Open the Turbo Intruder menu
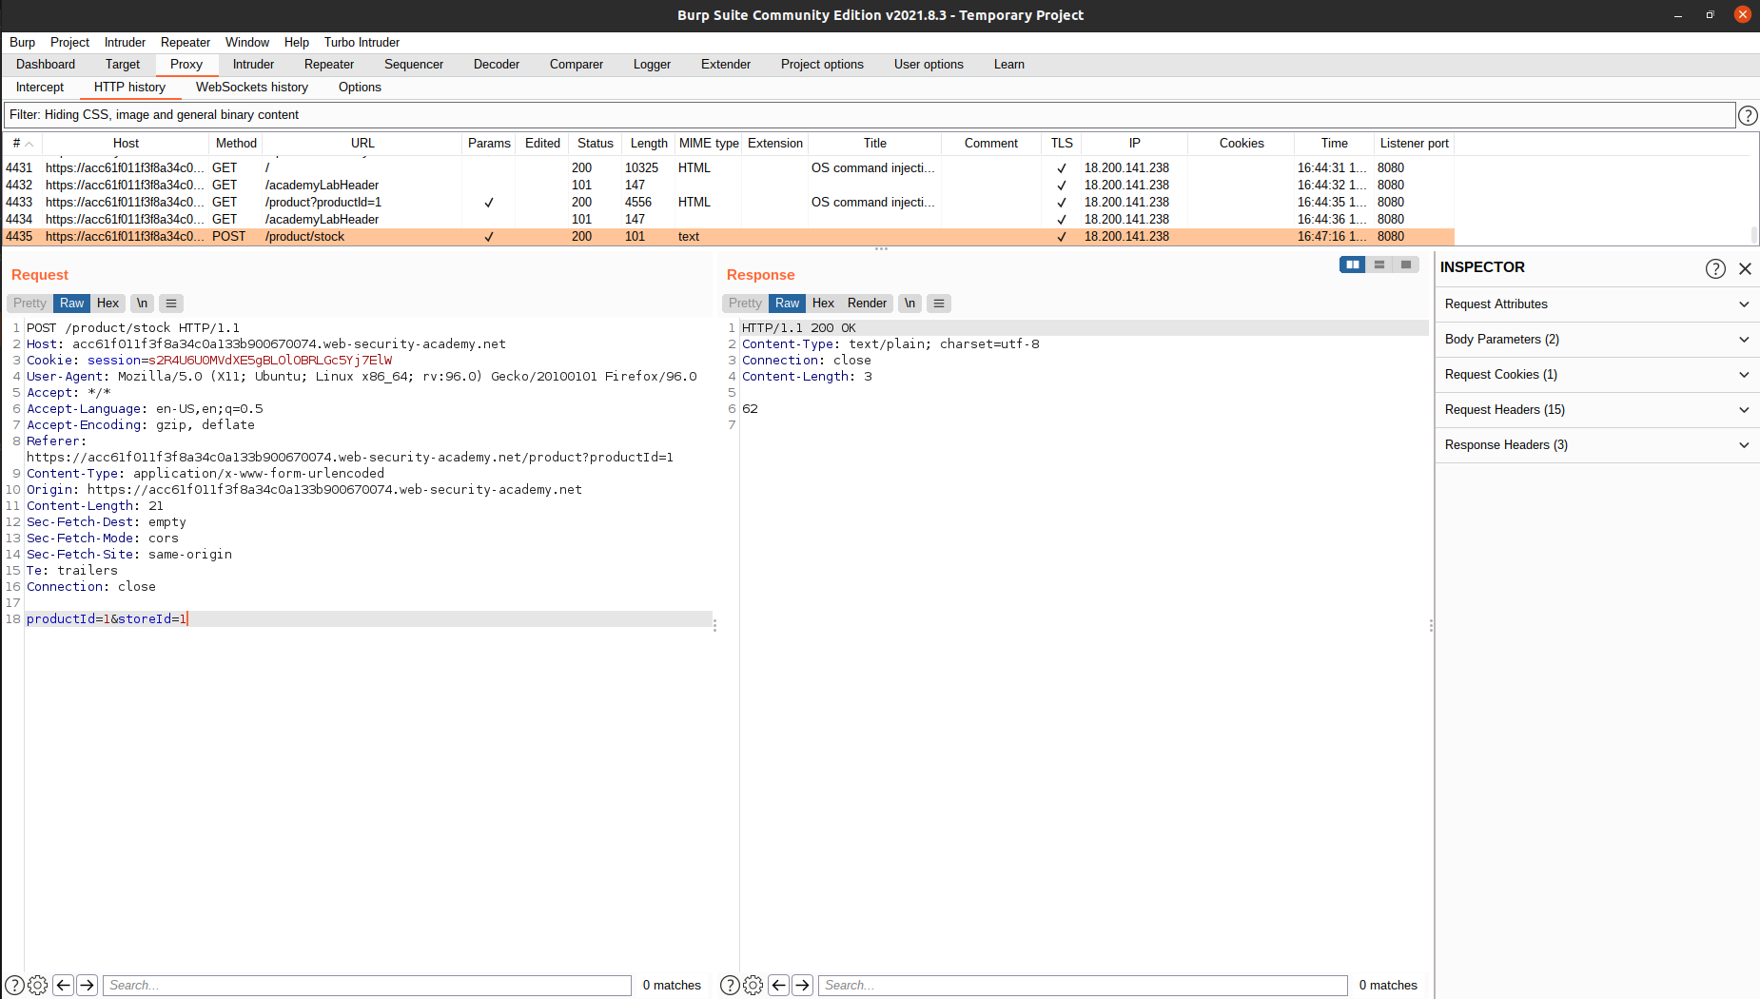1760x999 pixels. (x=362, y=43)
